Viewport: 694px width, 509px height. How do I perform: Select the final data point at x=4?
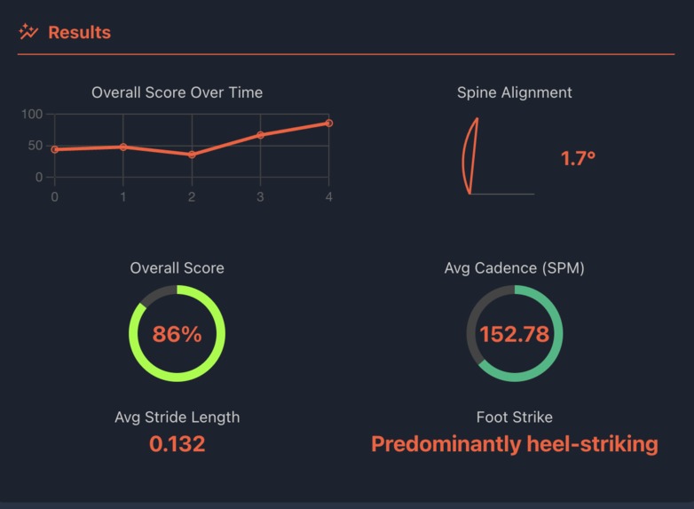tap(329, 123)
